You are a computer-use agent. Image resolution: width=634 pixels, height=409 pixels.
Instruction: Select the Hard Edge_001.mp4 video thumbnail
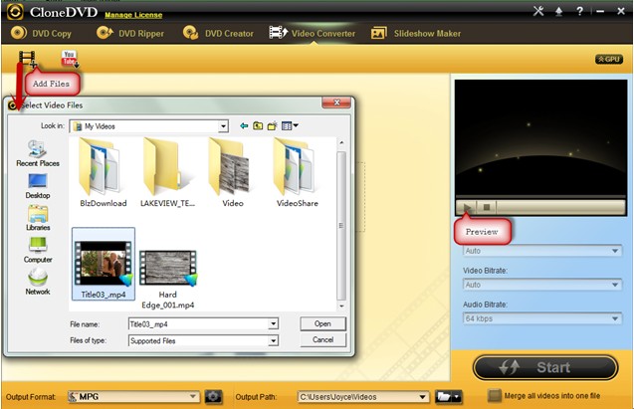[167, 280]
